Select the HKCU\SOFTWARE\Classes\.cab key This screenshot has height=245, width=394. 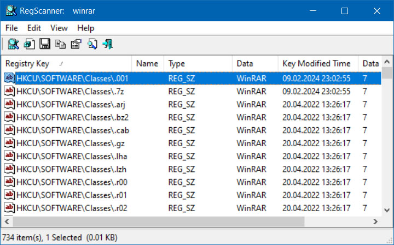tap(73, 130)
